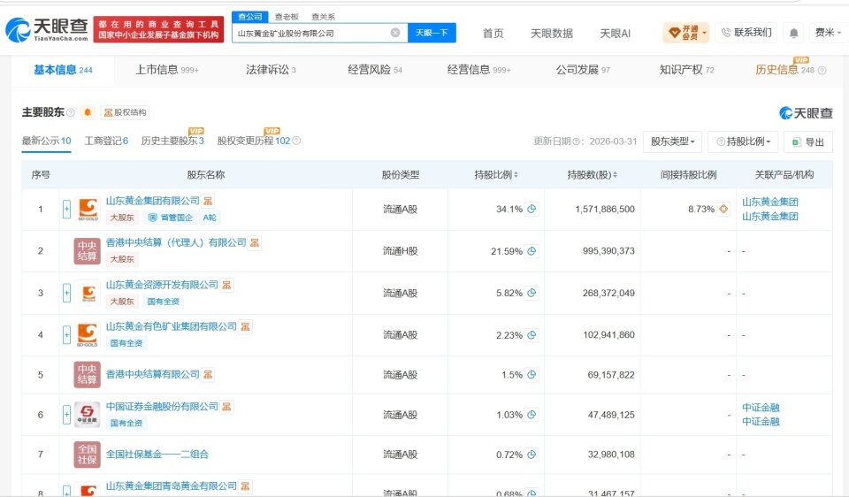Open 香港中央结算有限公司 shareholder link

tap(153, 374)
